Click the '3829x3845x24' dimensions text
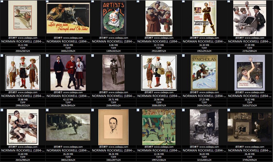 [x=68, y=105]
